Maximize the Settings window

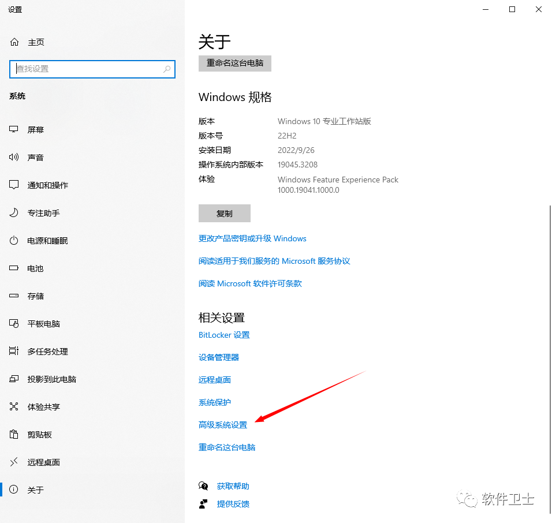tap(512, 9)
